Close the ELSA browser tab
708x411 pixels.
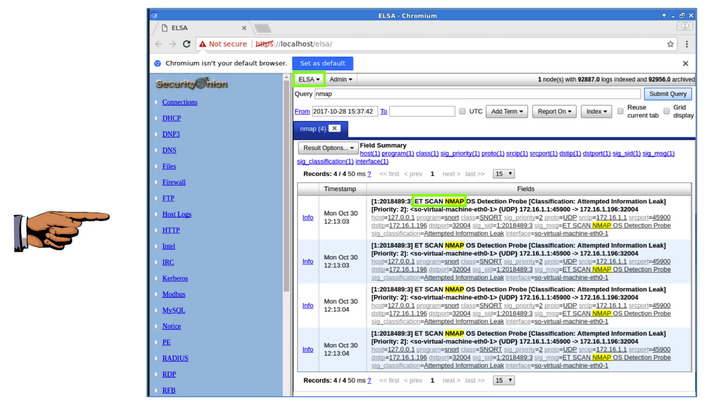pos(244,28)
